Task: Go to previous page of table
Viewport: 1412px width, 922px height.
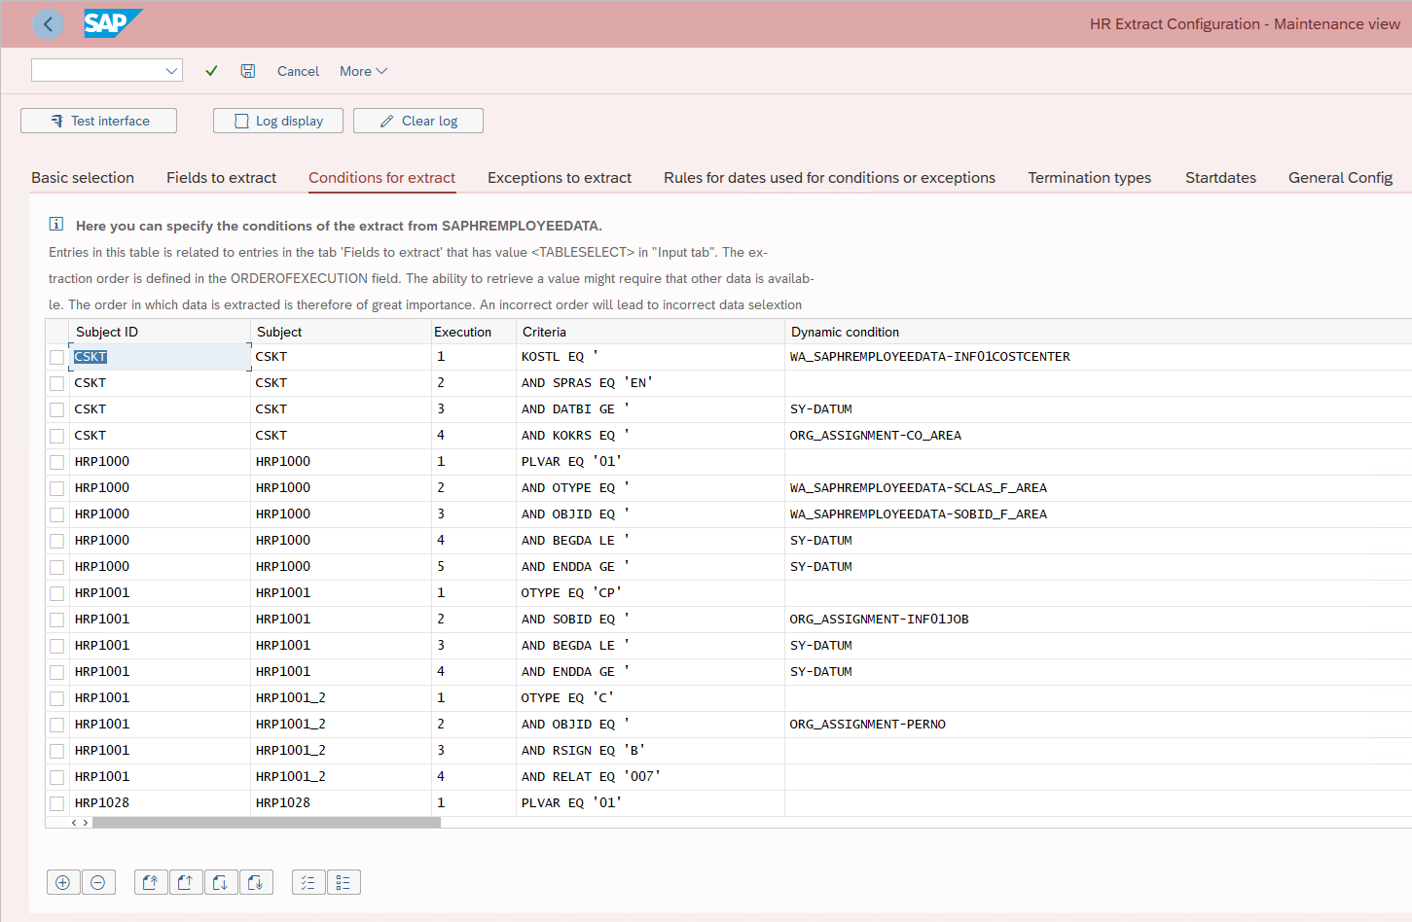Action: pos(186,882)
